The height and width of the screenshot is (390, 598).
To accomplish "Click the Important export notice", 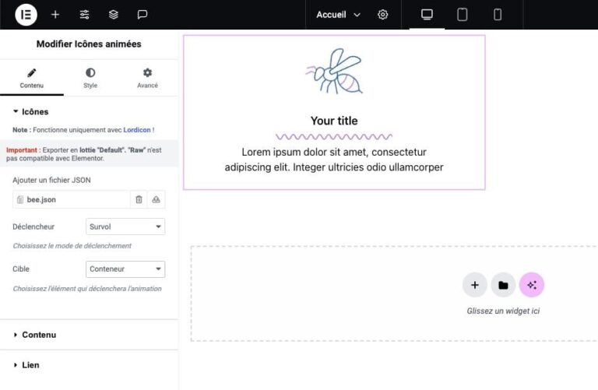I will point(89,154).
